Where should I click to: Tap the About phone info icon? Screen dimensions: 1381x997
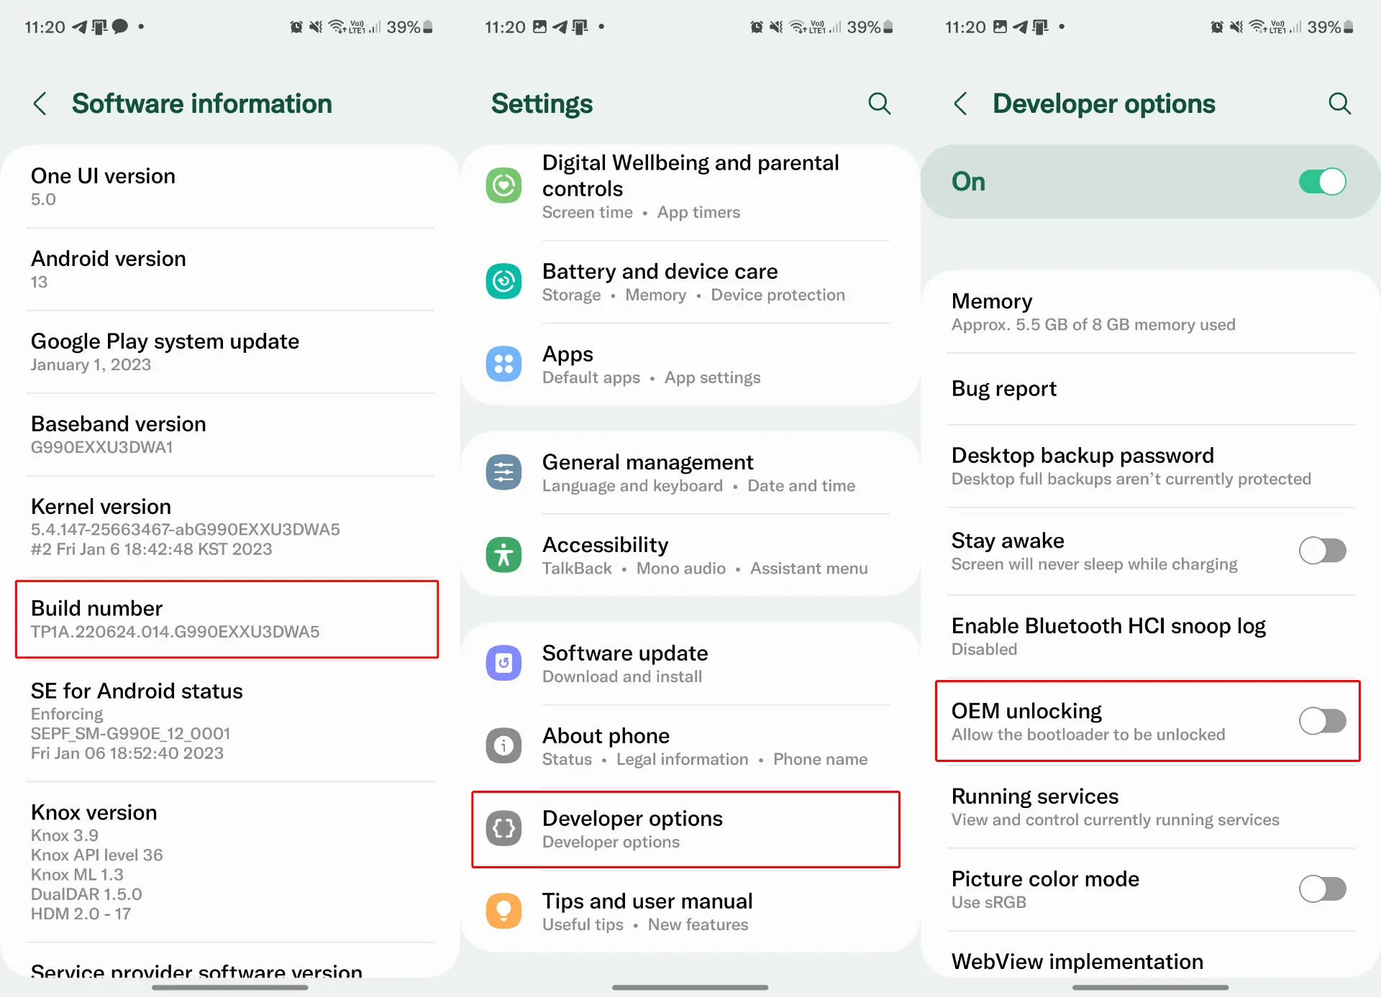[x=503, y=745]
